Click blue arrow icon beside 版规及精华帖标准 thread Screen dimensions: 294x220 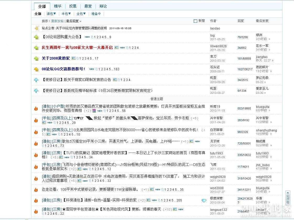click(36, 91)
